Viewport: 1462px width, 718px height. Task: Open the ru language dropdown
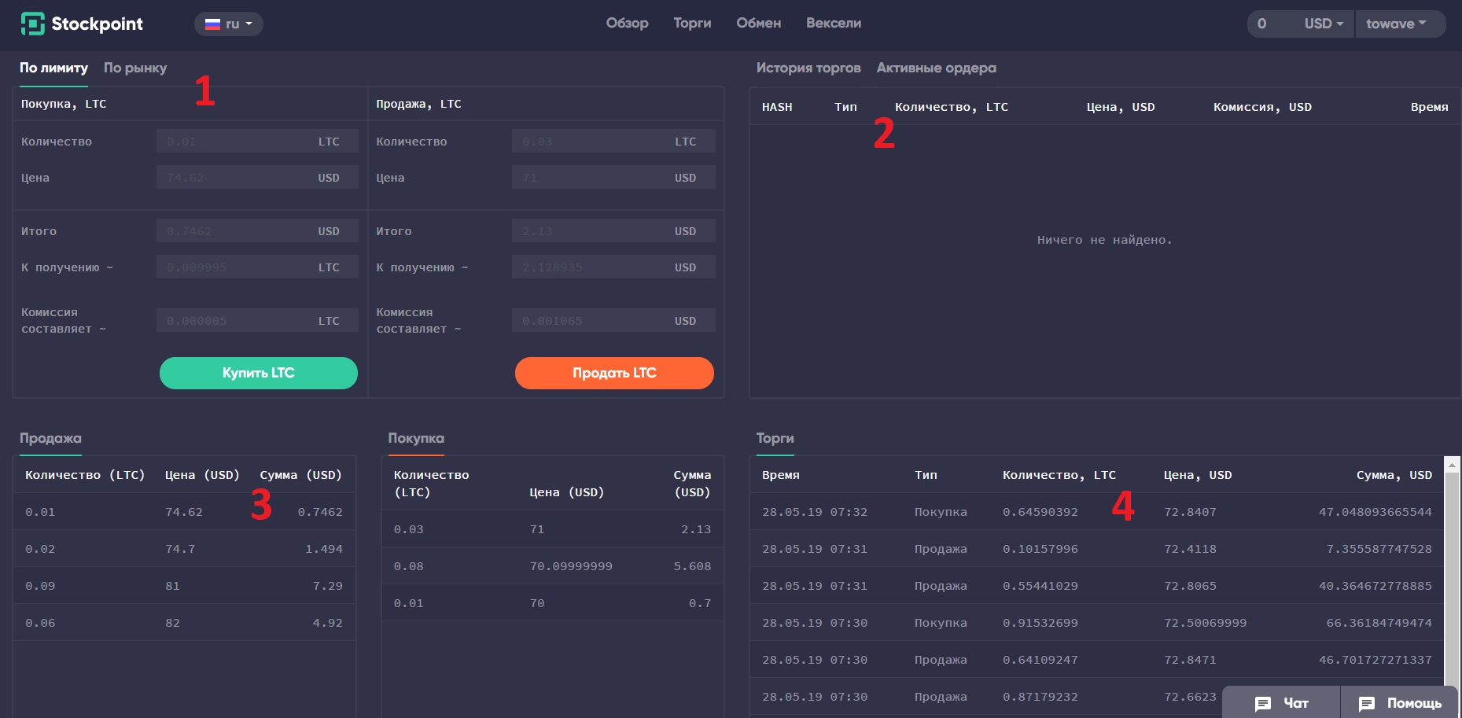pos(228,24)
